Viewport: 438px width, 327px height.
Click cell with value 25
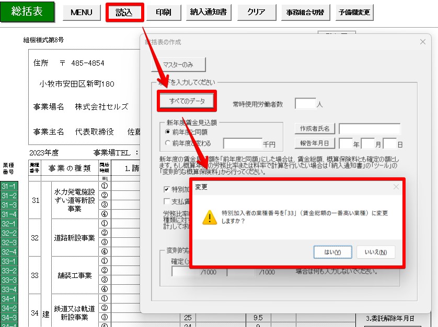point(188,318)
